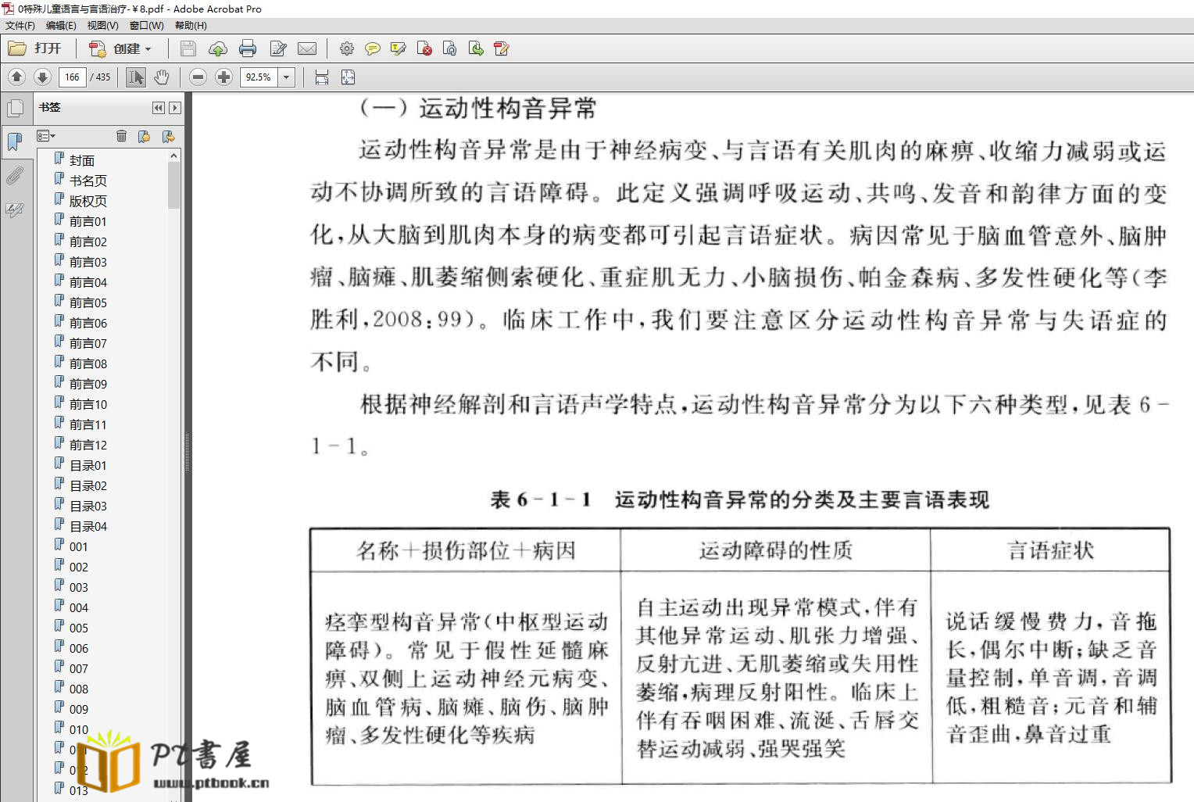This screenshot has height=802, width=1194.
Task: Click the zoom percentage field 92.5%
Action: click(259, 77)
